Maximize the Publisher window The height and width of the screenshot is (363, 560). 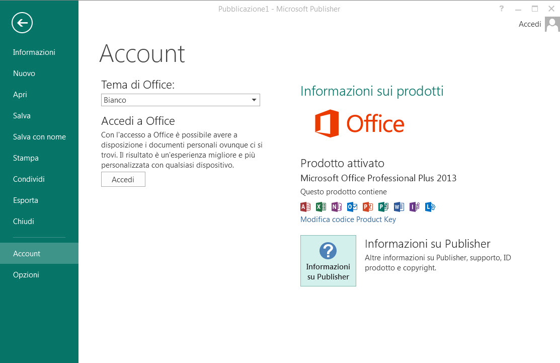(x=535, y=9)
